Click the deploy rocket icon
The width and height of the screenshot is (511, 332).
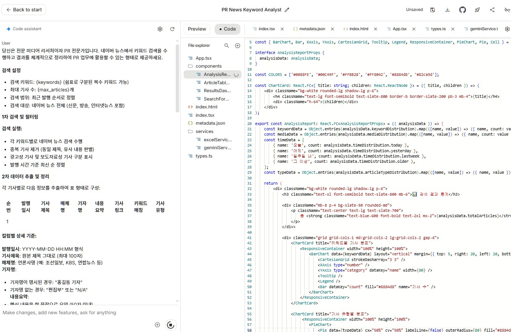(x=477, y=9)
